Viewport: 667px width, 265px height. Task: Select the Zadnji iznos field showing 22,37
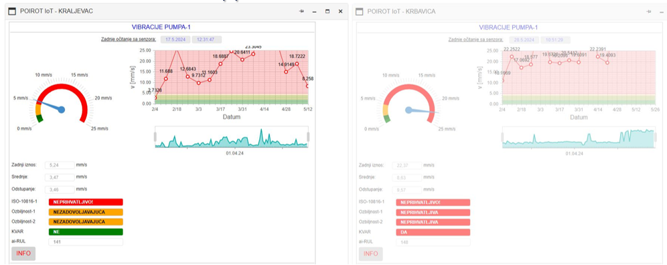(406, 165)
